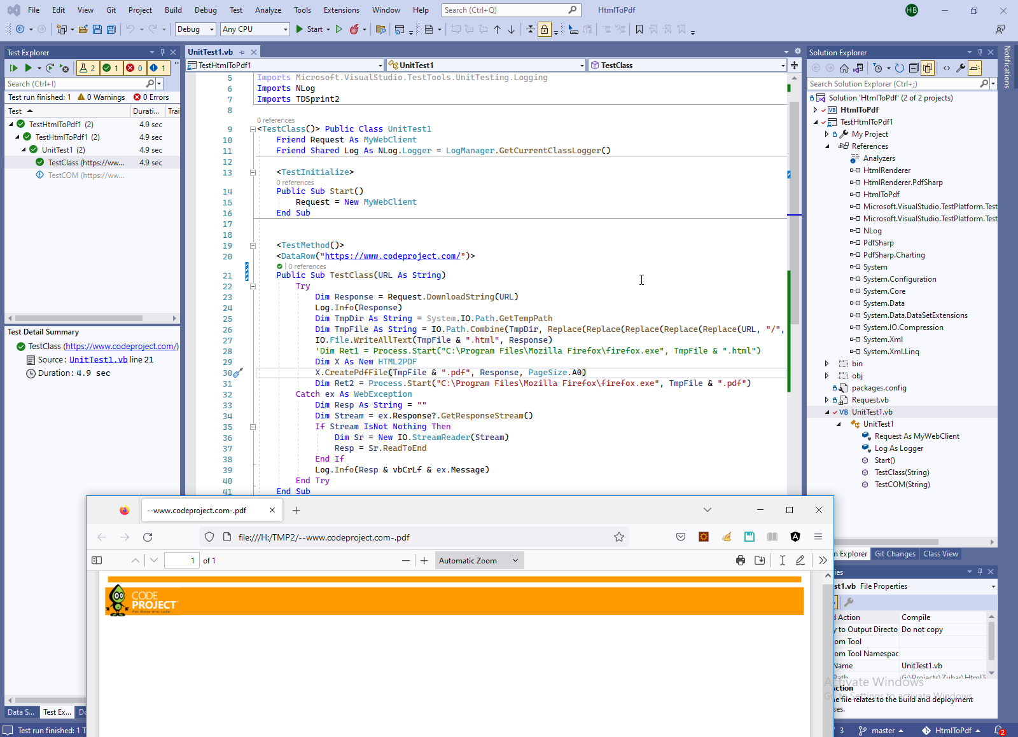The width and height of the screenshot is (1018, 737).
Task: Expand the HtmlToPdf project node
Action: [815, 110]
